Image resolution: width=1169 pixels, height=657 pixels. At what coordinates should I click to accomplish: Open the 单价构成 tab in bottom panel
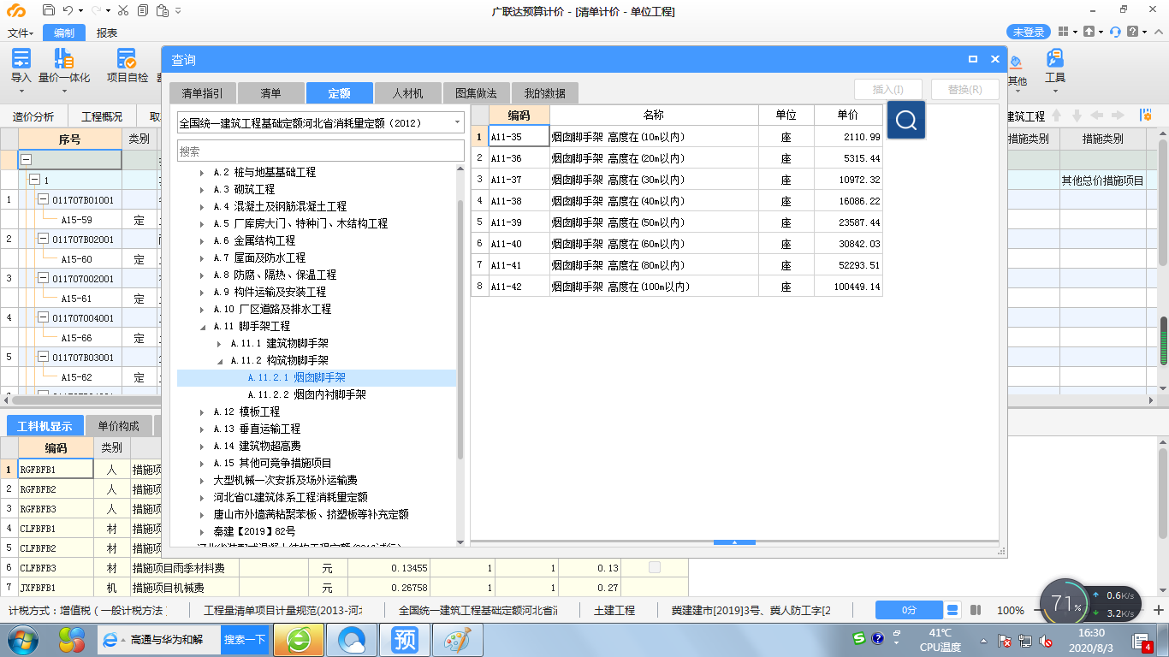tap(118, 426)
